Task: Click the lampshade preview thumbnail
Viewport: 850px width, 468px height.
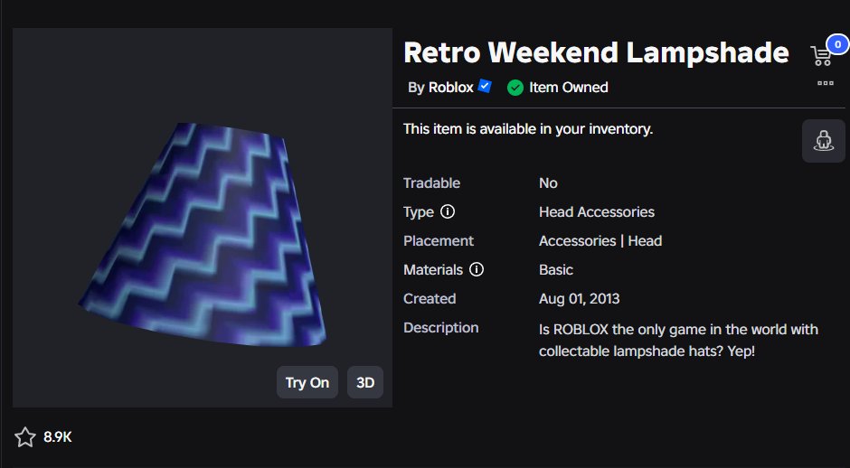Action: (203, 218)
